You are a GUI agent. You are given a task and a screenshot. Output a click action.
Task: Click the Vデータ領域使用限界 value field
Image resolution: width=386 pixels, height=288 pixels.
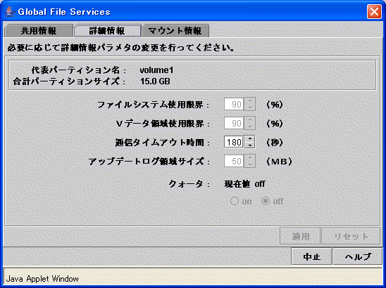(x=234, y=123)
